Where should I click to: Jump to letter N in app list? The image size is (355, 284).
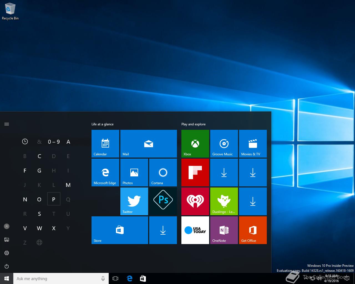pos(25,199)
